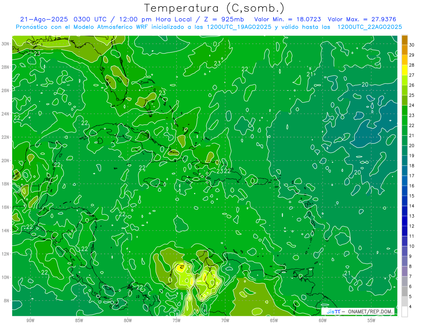The height and width of the screenshot is (325, 421).
Task: Click the 90W longitude axis label
Action: (30, 320)
